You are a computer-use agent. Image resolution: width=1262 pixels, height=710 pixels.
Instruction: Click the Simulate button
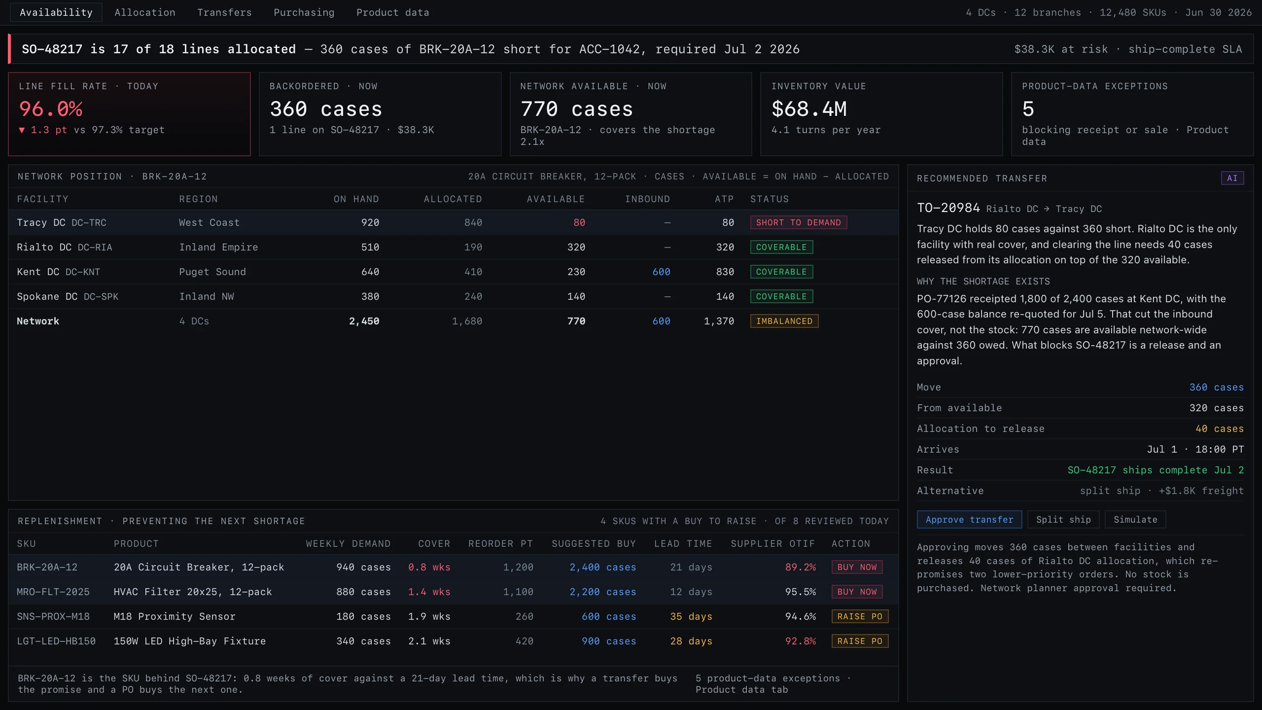(x=1135, y=520)
